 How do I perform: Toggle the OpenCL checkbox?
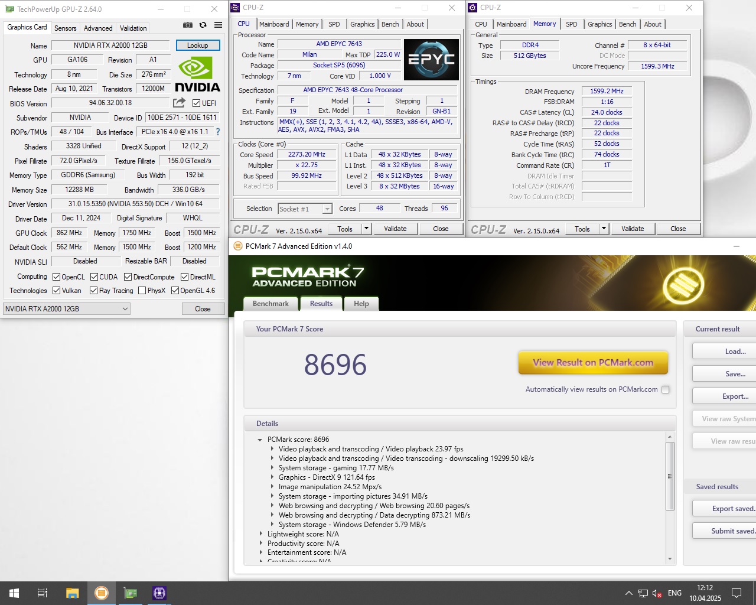57,277
